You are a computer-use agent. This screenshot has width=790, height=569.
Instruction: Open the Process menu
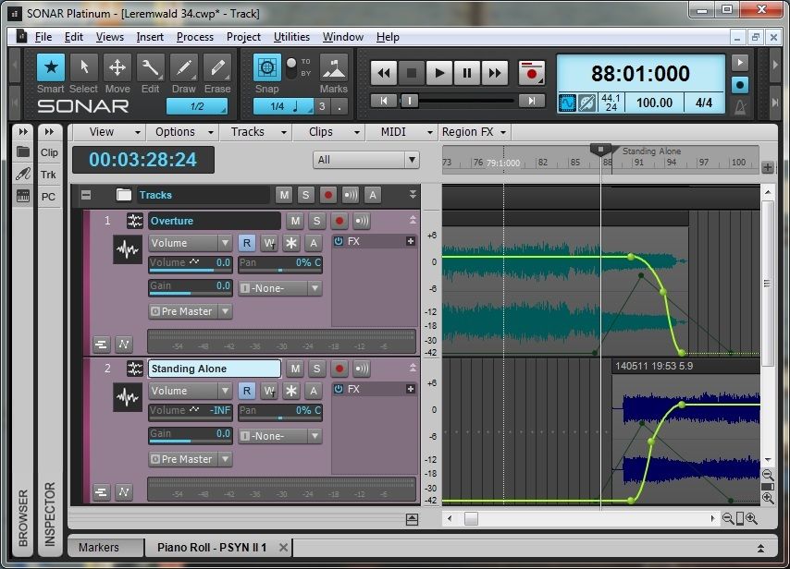coord(194,37)
